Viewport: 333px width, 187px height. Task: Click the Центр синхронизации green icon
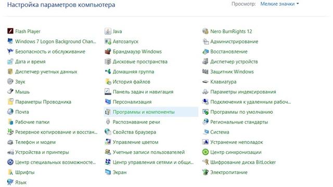[206, 152]
